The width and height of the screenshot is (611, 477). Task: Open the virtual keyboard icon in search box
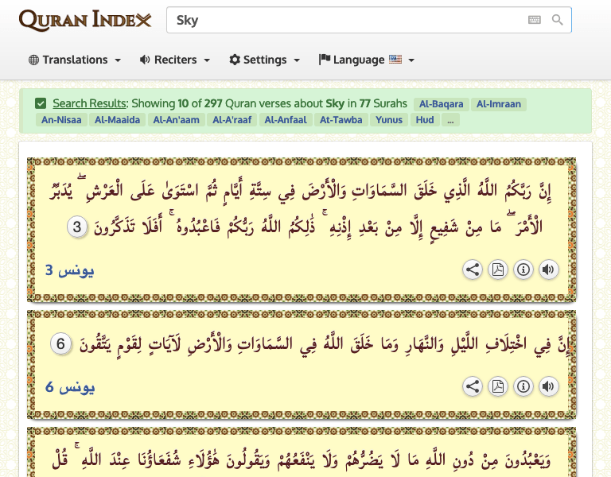(535, 20)
